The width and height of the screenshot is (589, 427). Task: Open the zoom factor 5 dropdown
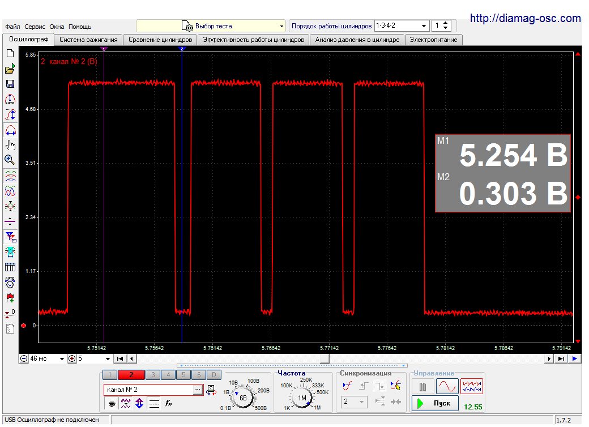108,359
